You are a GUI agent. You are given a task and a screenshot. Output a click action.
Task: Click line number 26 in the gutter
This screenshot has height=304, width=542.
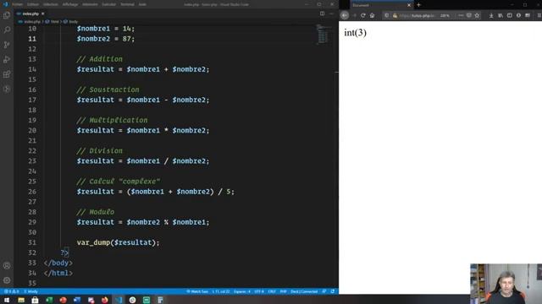point(32,192)
